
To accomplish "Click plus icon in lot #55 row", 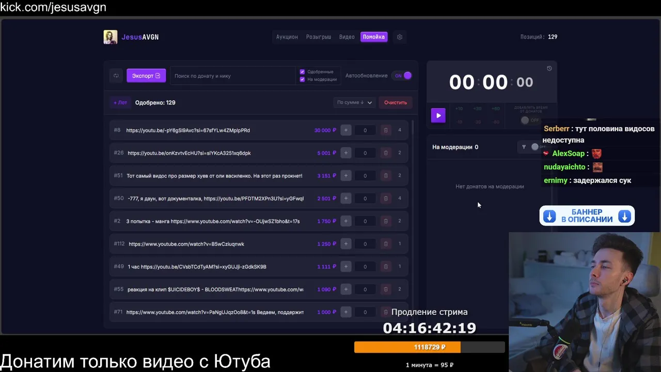I will (x=346, y=289).
